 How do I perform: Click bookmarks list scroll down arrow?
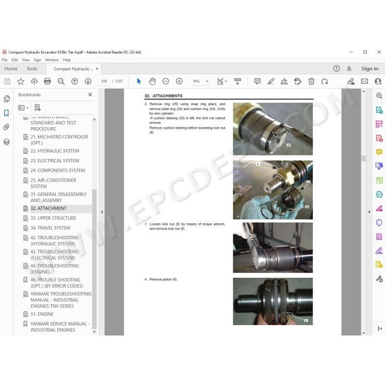click(x=94, y=332)
